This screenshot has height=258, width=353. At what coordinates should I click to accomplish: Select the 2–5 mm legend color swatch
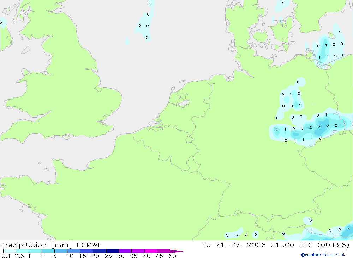(48, 251)
